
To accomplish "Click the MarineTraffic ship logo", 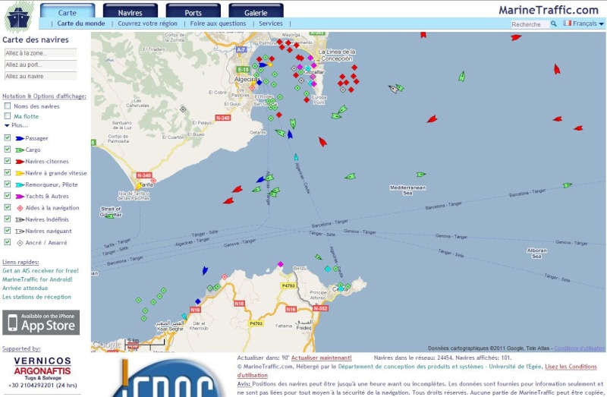I will pos(18,17).
